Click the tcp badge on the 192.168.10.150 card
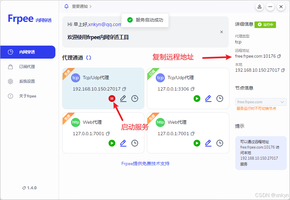 coord(76,78)
